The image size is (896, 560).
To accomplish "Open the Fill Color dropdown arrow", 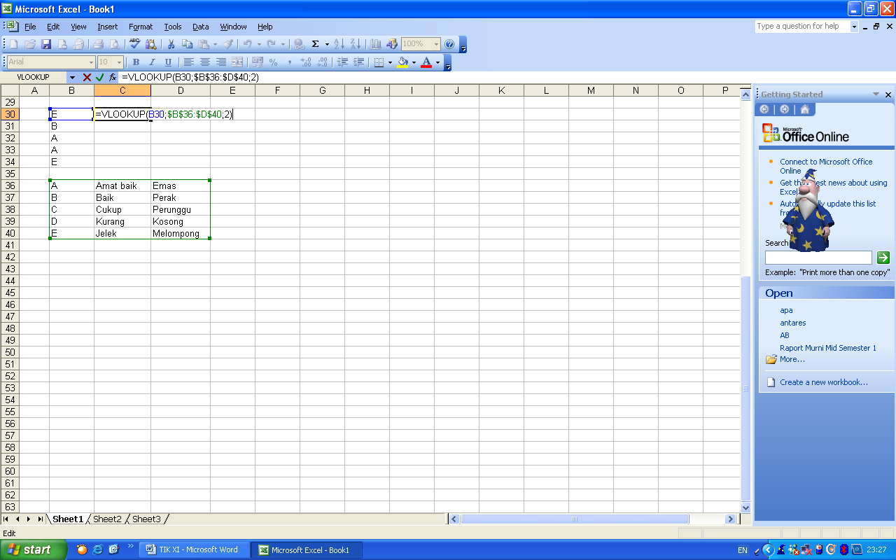I will click(x=414, y=62).
